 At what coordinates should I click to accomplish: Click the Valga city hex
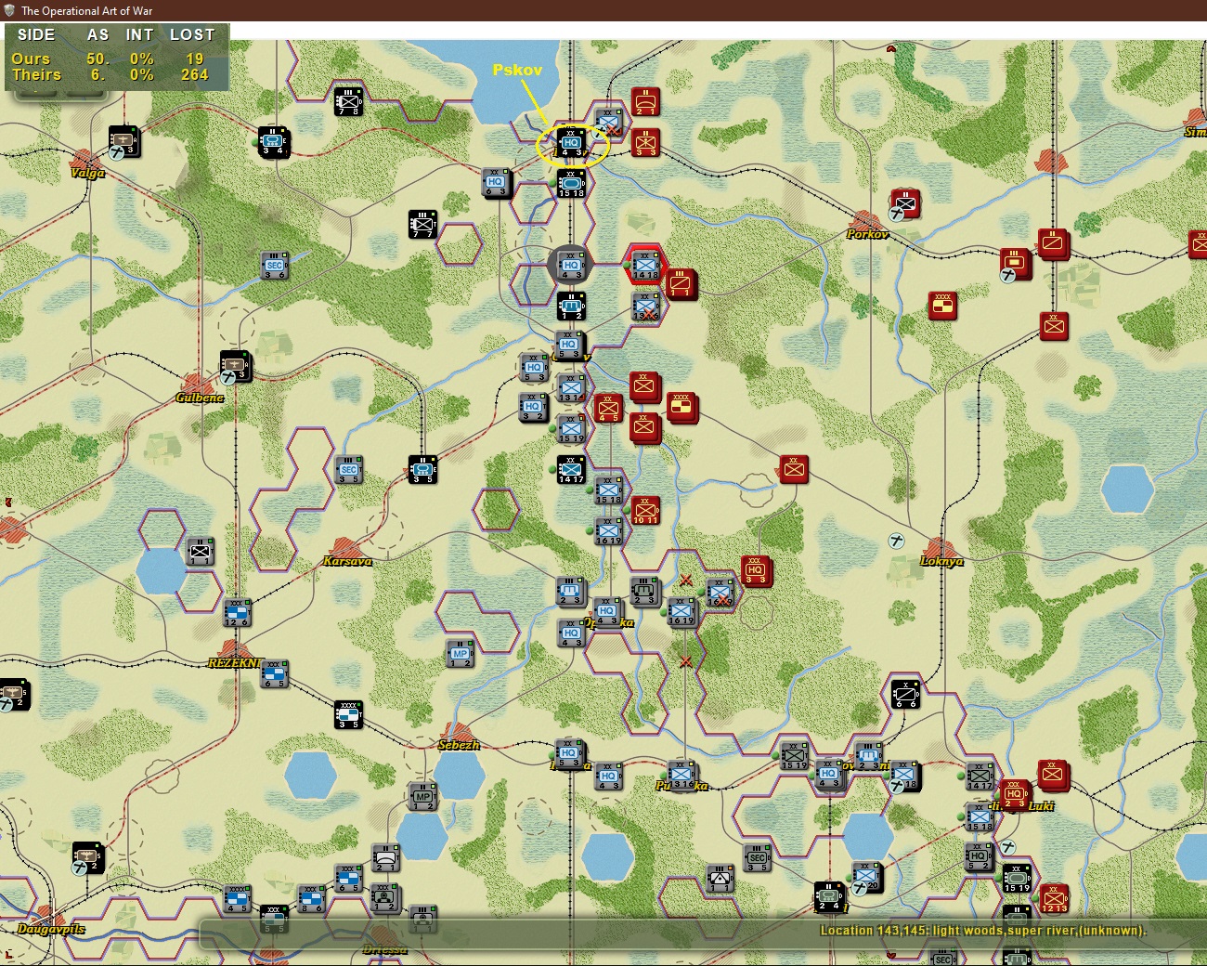(x=86, y=159)
